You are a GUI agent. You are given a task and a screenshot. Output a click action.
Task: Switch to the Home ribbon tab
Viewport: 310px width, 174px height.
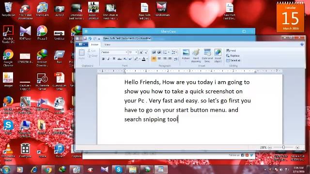point(95,44)
